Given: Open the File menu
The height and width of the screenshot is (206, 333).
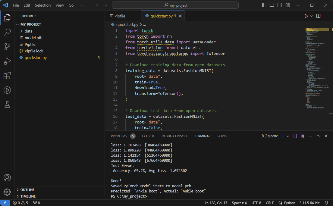Looking at the screenshot, I should pyautogui.click(x=16, y=5).
